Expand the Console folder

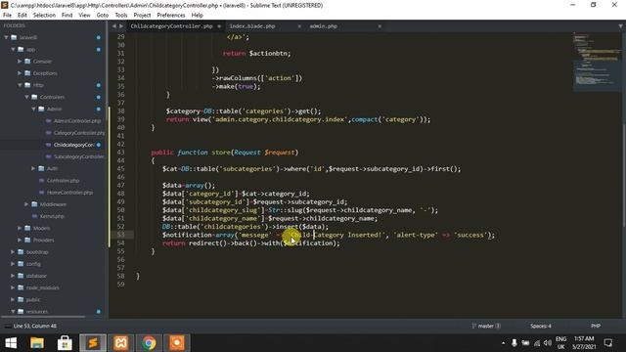point(20,62)
